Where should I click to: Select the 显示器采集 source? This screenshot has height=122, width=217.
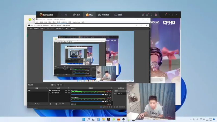coord(55,92)
